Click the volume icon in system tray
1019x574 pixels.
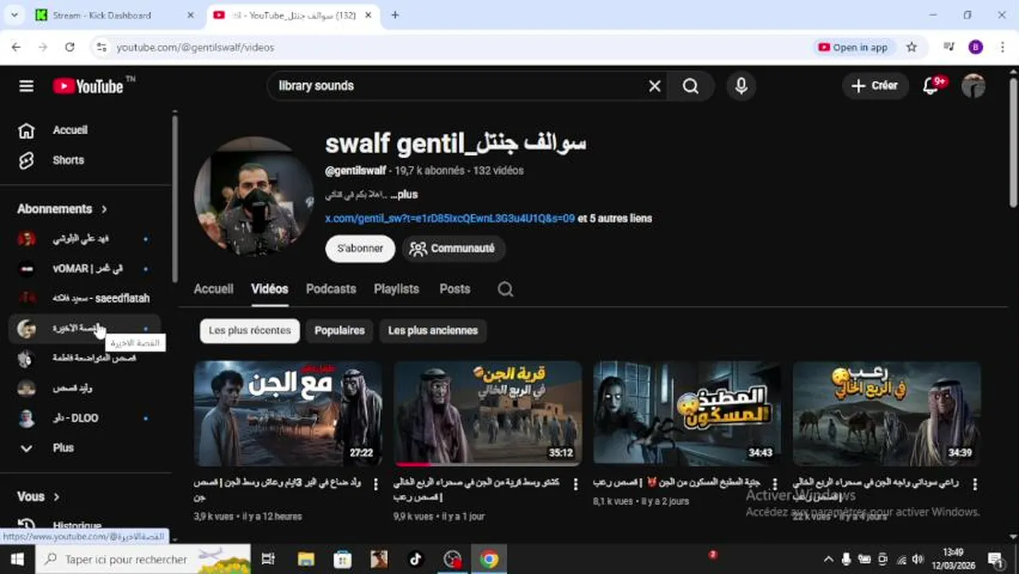coord(919,559)
